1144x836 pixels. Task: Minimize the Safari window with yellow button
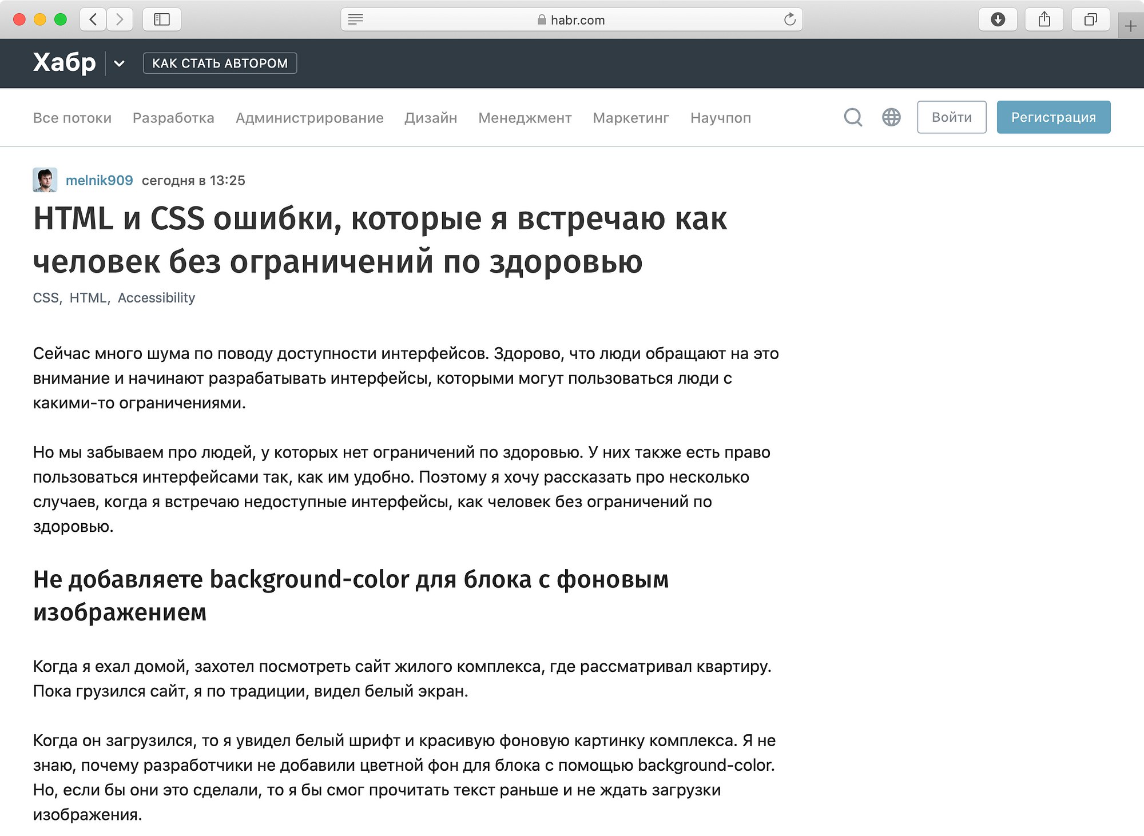coord(40,19)
